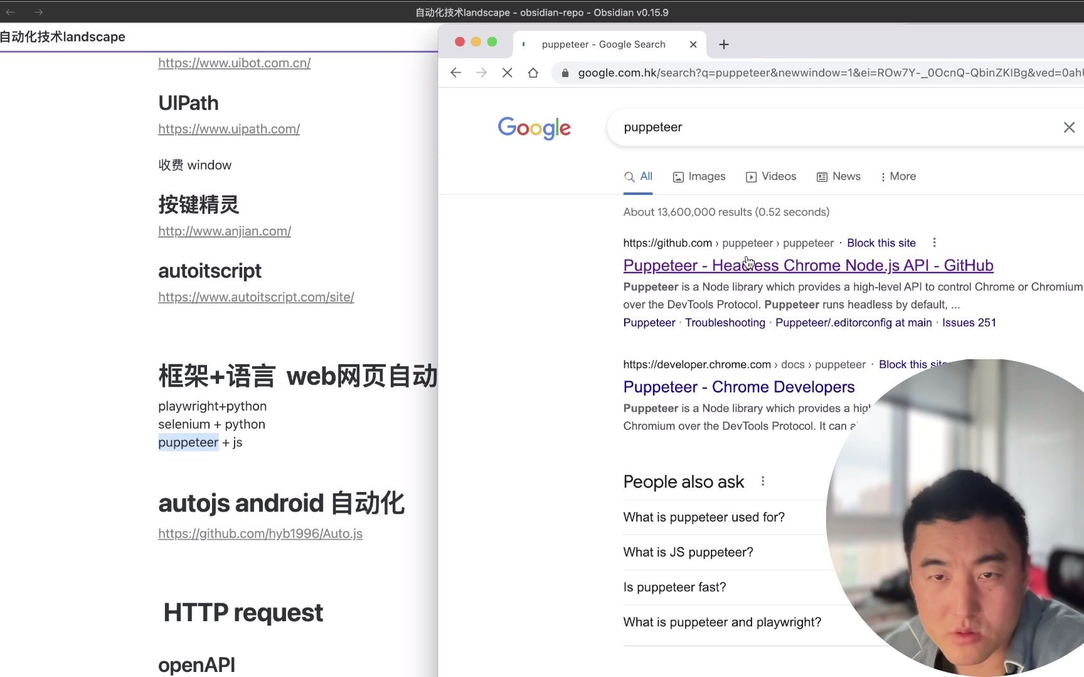Screen dimensions: 1084x677
Task: Click the '收费 window' text line
Action: pos(194,165)
